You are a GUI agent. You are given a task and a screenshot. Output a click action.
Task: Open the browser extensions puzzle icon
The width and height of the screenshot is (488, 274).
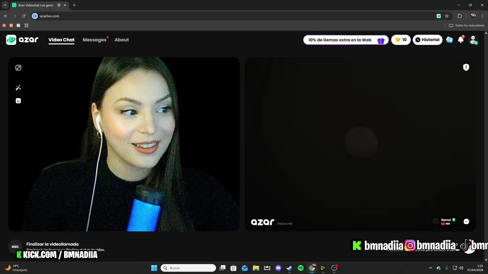[x=459, y=16]
